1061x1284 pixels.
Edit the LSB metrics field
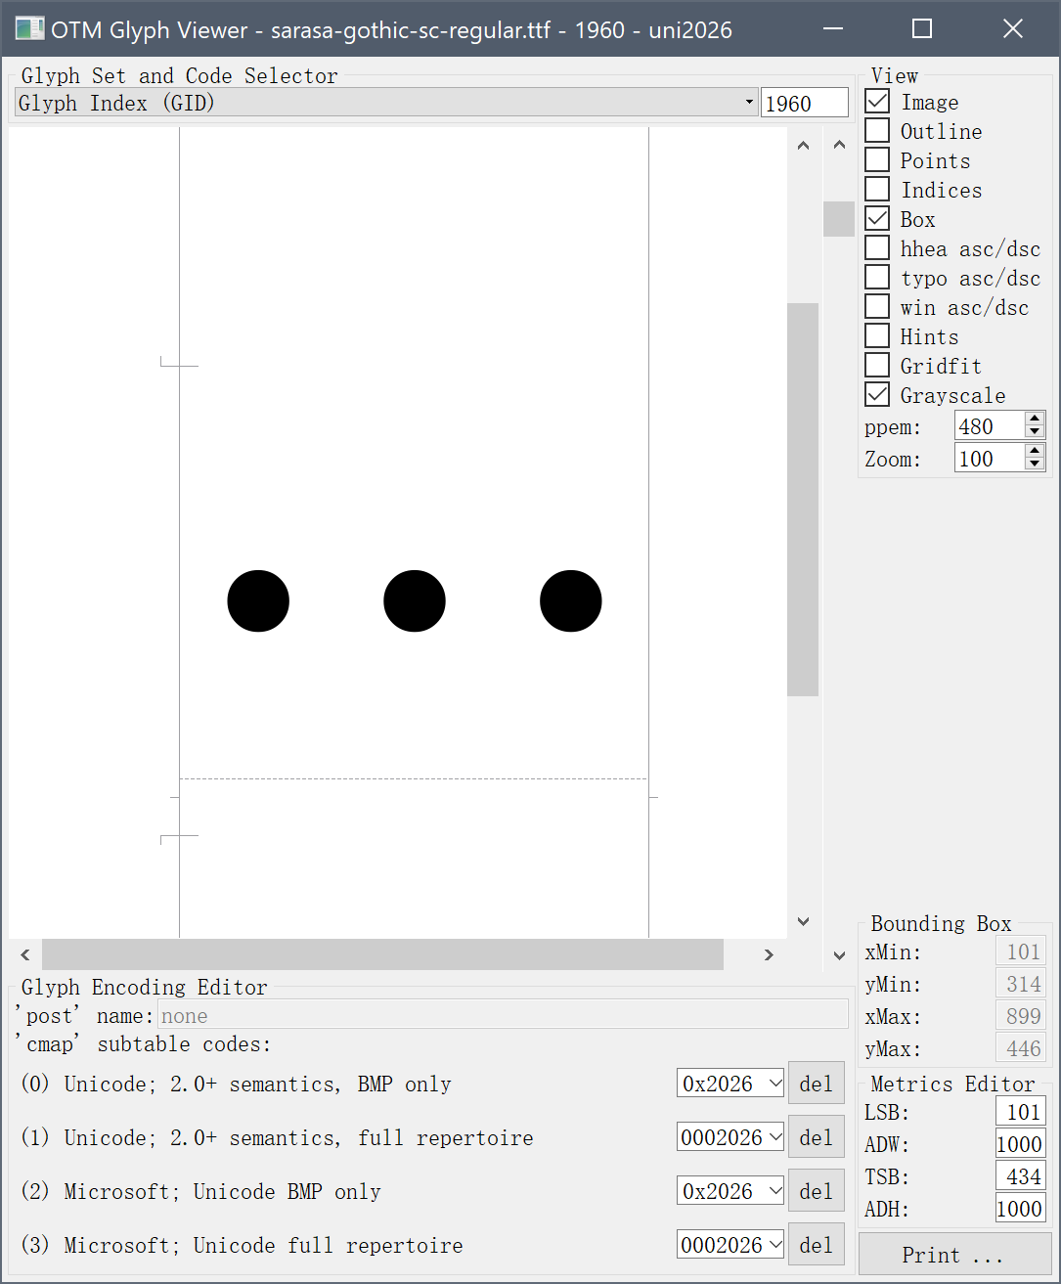click(1021, 1112)
